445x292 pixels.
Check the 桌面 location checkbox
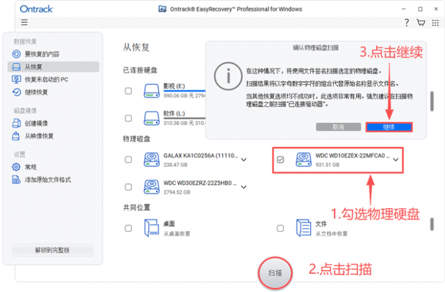[x=128, y=228]
